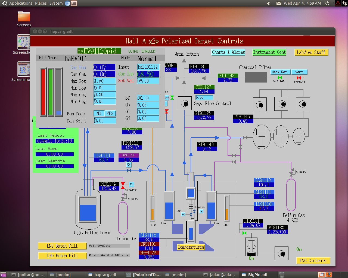Open the power session menu icon

point(327,3)
